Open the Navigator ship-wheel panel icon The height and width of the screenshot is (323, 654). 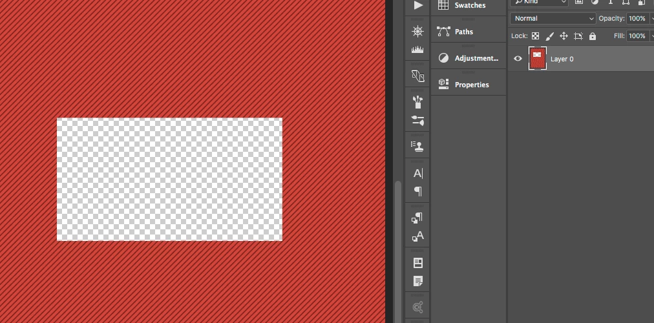click(417, 31)
